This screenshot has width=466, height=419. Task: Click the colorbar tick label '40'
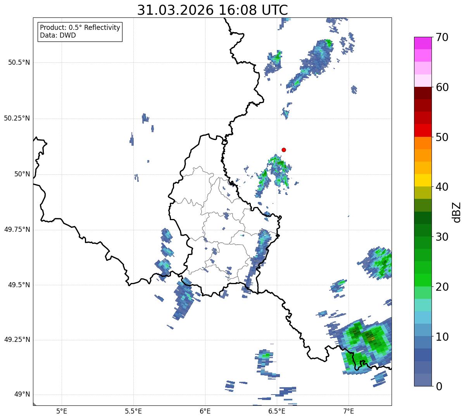(442, 187)
